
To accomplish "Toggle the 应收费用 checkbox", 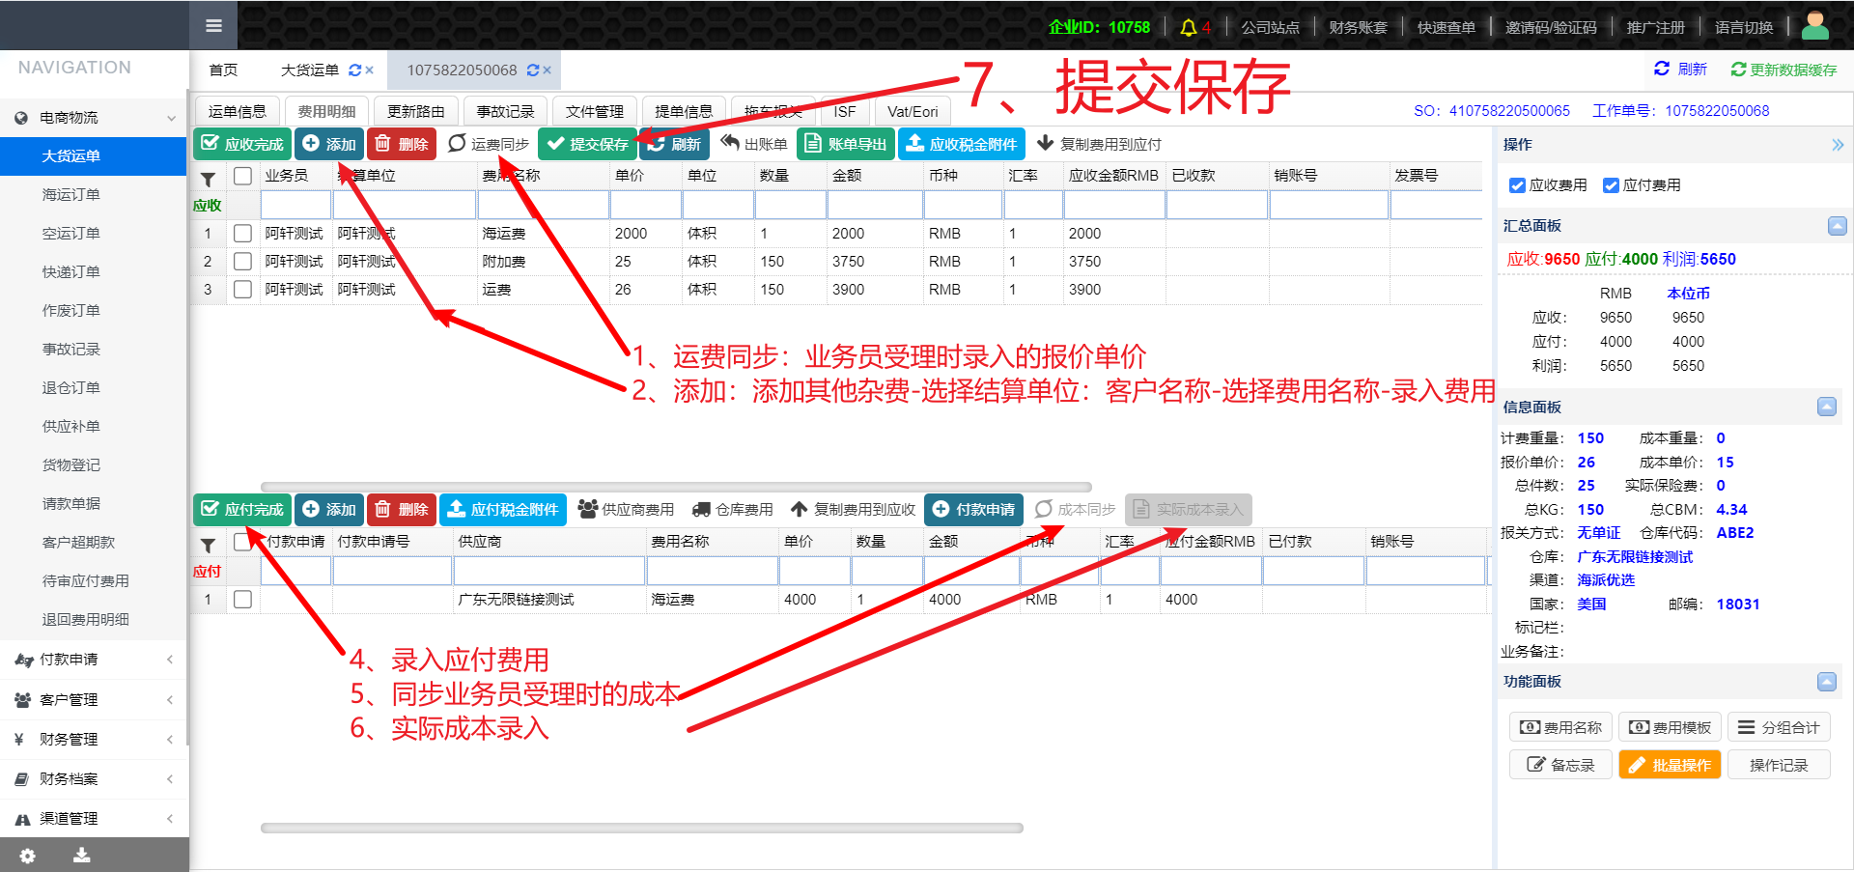I will click(1517, 185).
